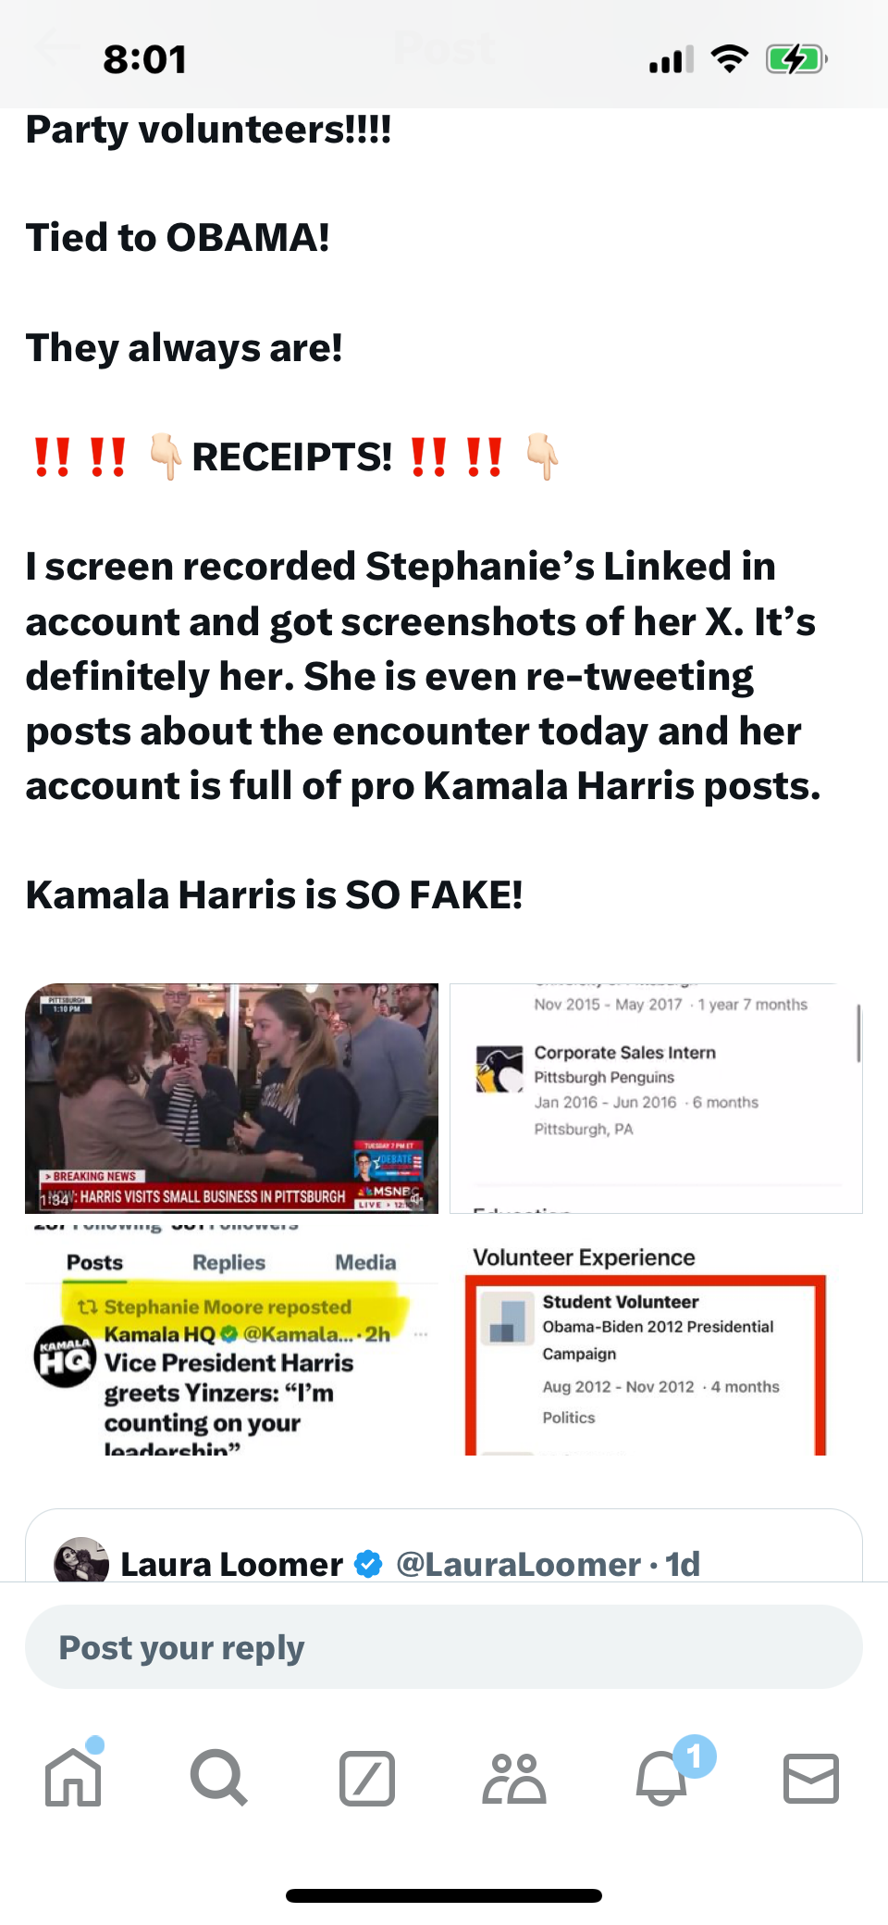Tap Laura Loomer's verified badge
888x1925 pixels.
(368, 1564)
